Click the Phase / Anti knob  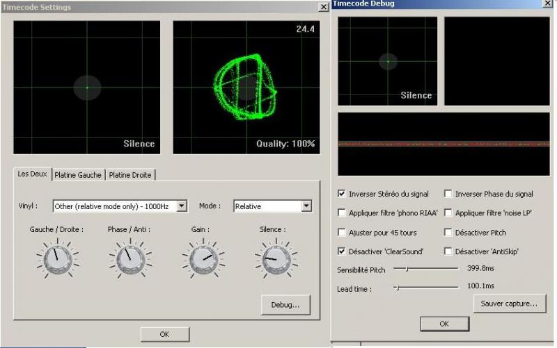click(x=128, y=258)
